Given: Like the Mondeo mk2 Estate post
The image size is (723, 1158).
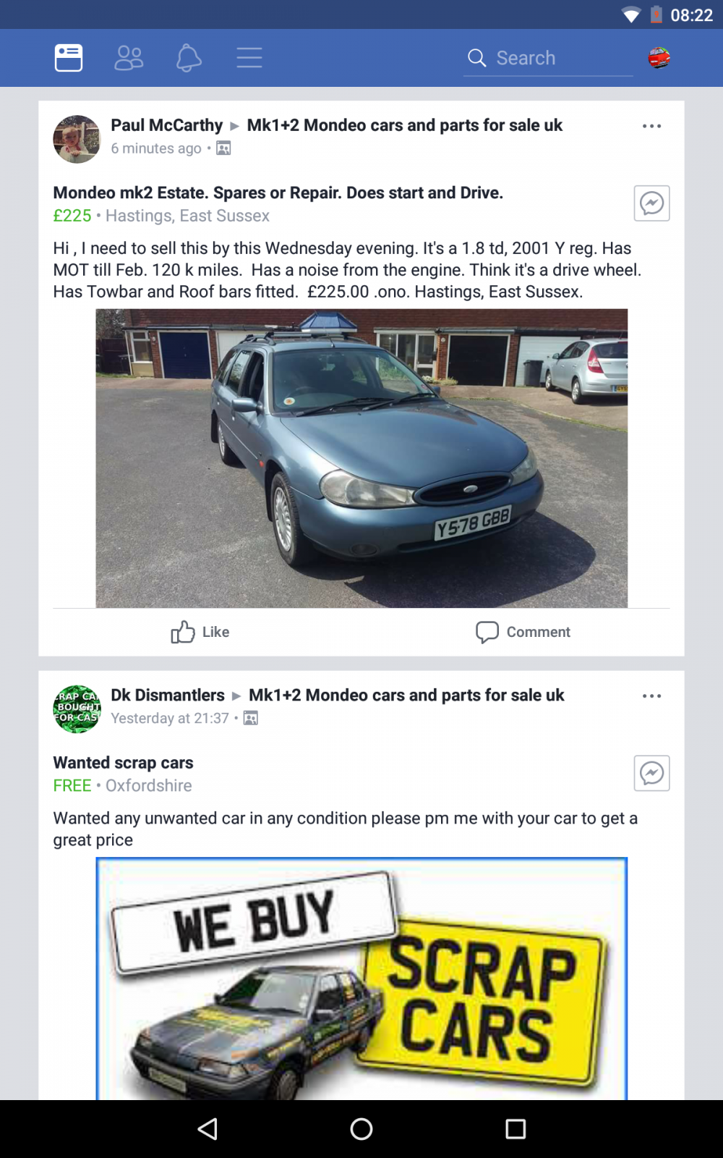Looking at the screenshot, I should [x=200, y=632].
